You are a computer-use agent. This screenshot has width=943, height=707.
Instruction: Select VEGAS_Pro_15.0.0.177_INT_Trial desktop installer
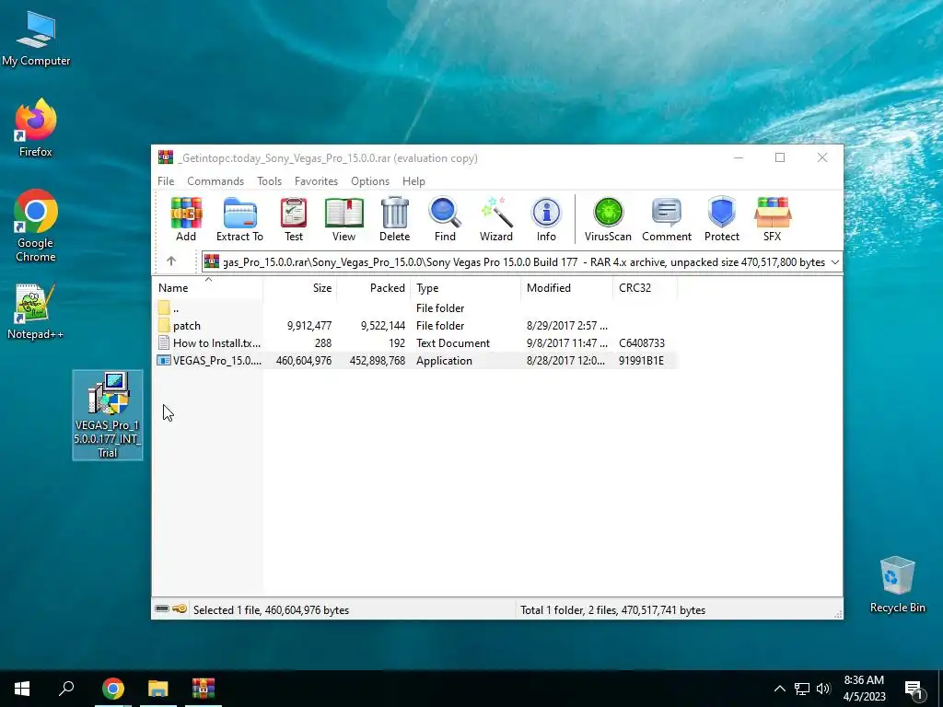pyautogui.click(x=108, y=415)
